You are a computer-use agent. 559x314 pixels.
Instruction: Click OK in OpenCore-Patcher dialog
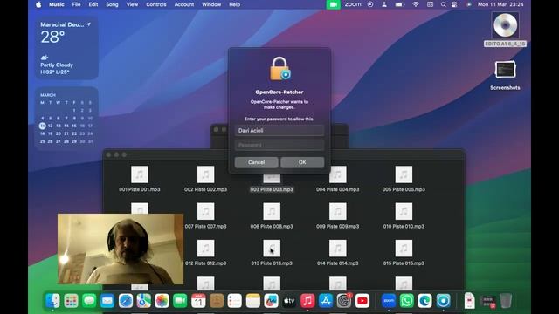click(302, 162)
